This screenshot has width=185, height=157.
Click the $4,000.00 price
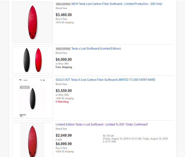click(x=64, y=59)
